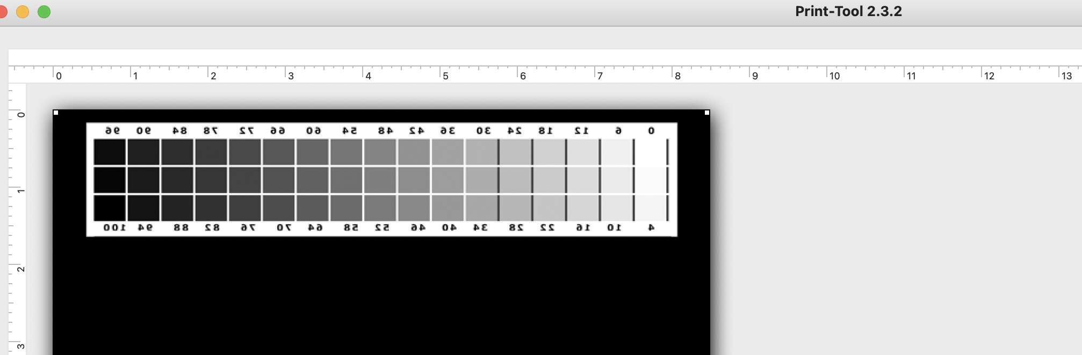This screenshot has height=355, width=1082.
Task: Click the white patch below mirrored label 0
Action: click(651, 152)
